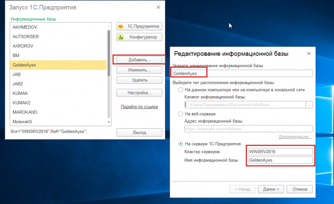
Task: Click the '< Назад' button
Action: point(242,189)
